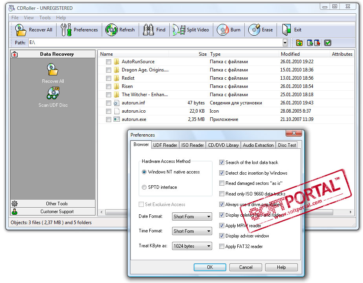Toggle Search of the lost data track
Viewport: 363px width, 283px height.
[x=222, y=162]
